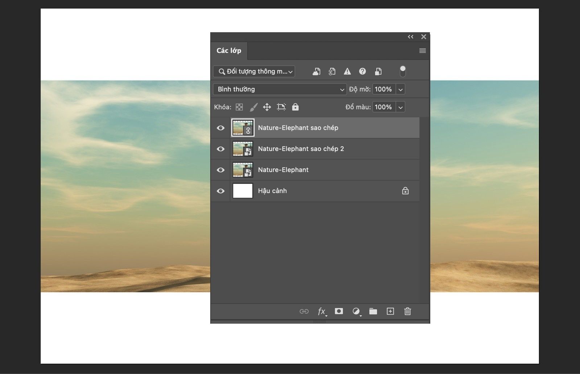
Task: Create a new fill or adjustment layer
Action: tap(357, 311)
